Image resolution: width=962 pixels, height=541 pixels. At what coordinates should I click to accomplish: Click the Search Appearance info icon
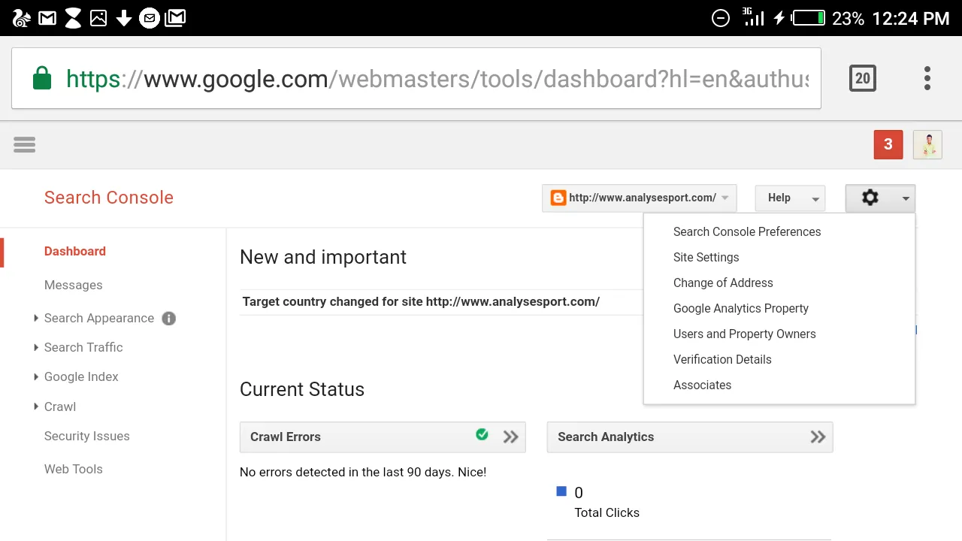169,318
